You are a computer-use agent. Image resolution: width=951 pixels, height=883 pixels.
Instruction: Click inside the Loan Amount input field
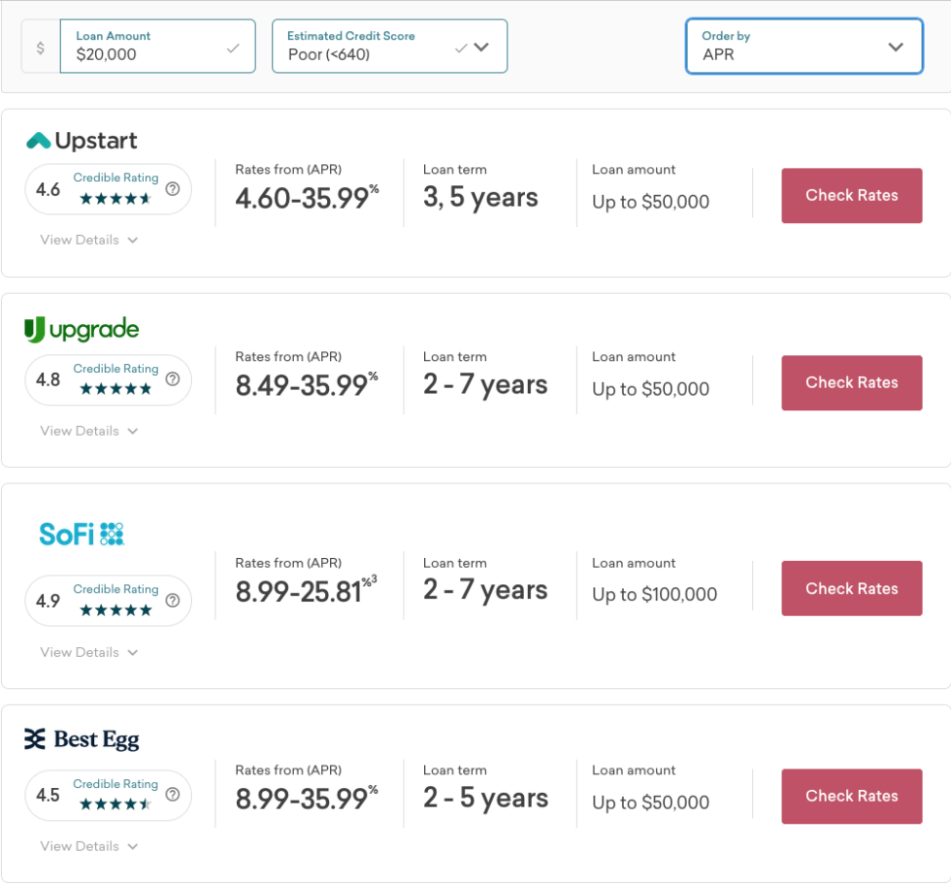point(146,53)
